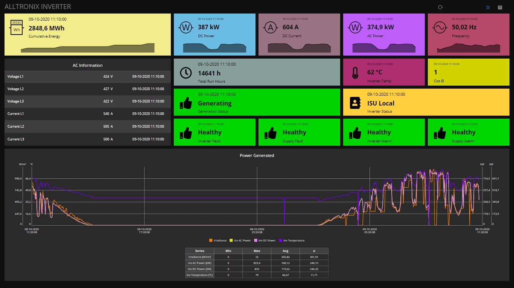Click the 205,82 average irradiance cell

[x=286, y=257]
